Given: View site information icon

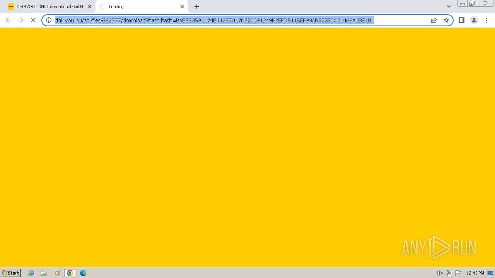Looking at the screenshot, I should click(x=49, y=20).
